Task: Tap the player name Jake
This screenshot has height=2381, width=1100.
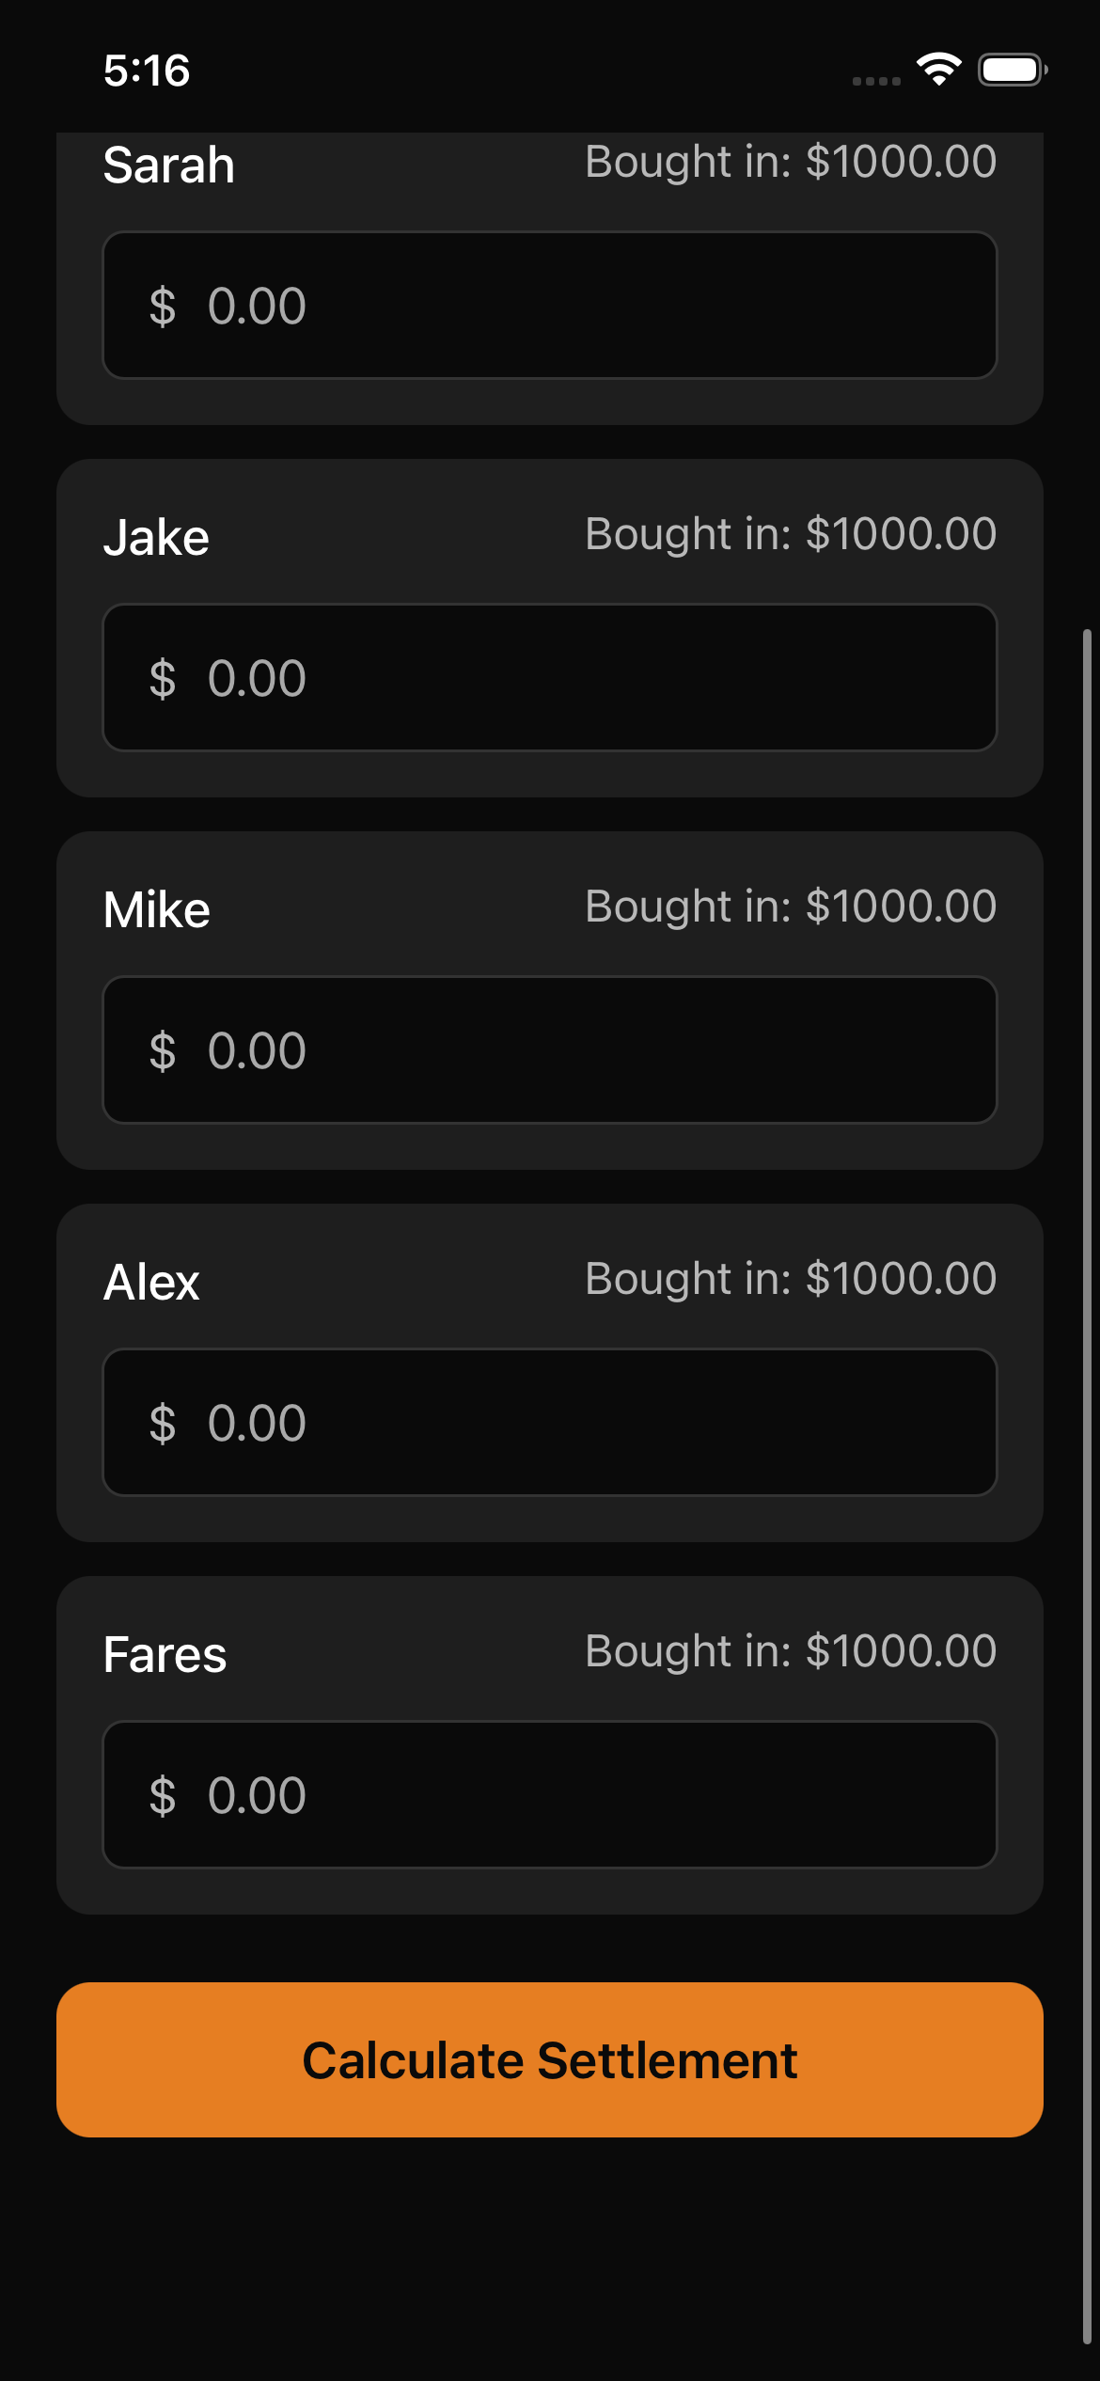Action: pyautogui.click(x=156, y=538)
